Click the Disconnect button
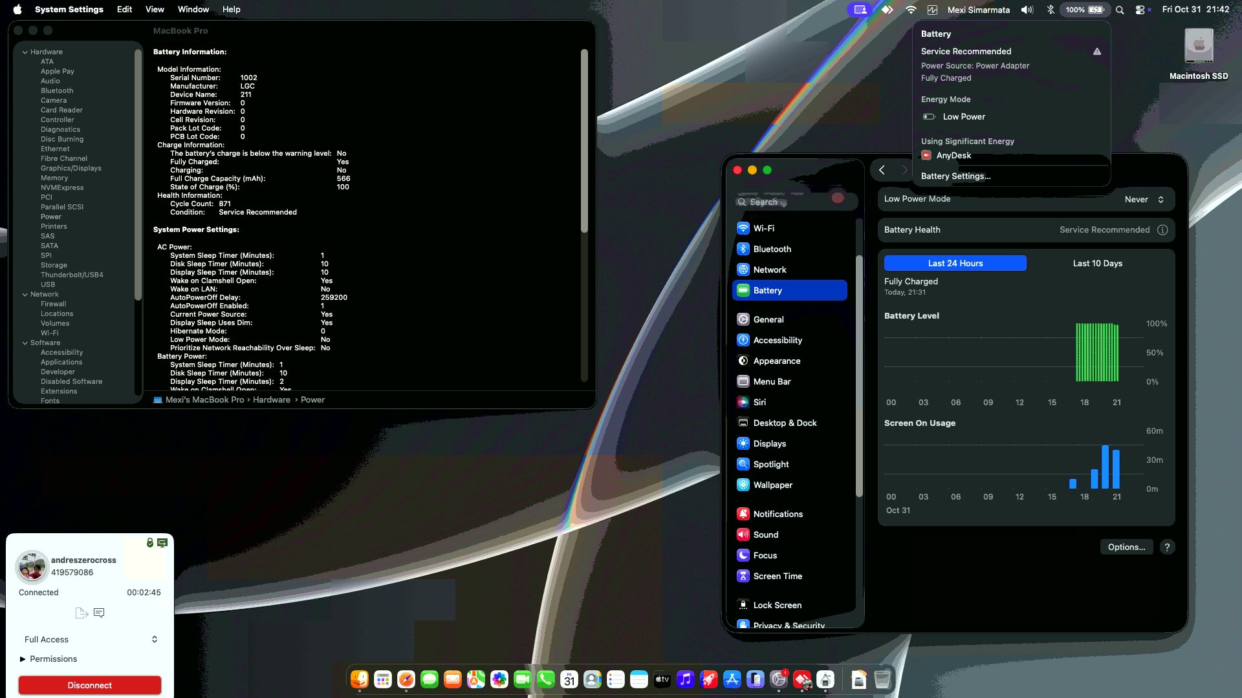The image size is (1242, 698). click(x=90, y=685)
